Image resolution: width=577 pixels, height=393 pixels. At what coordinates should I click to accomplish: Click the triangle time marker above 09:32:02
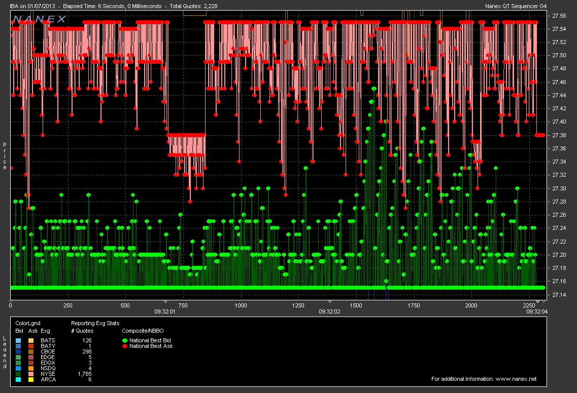(x=330, y=301)
